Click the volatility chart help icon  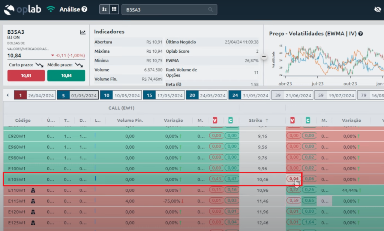(x=360, y=34)
